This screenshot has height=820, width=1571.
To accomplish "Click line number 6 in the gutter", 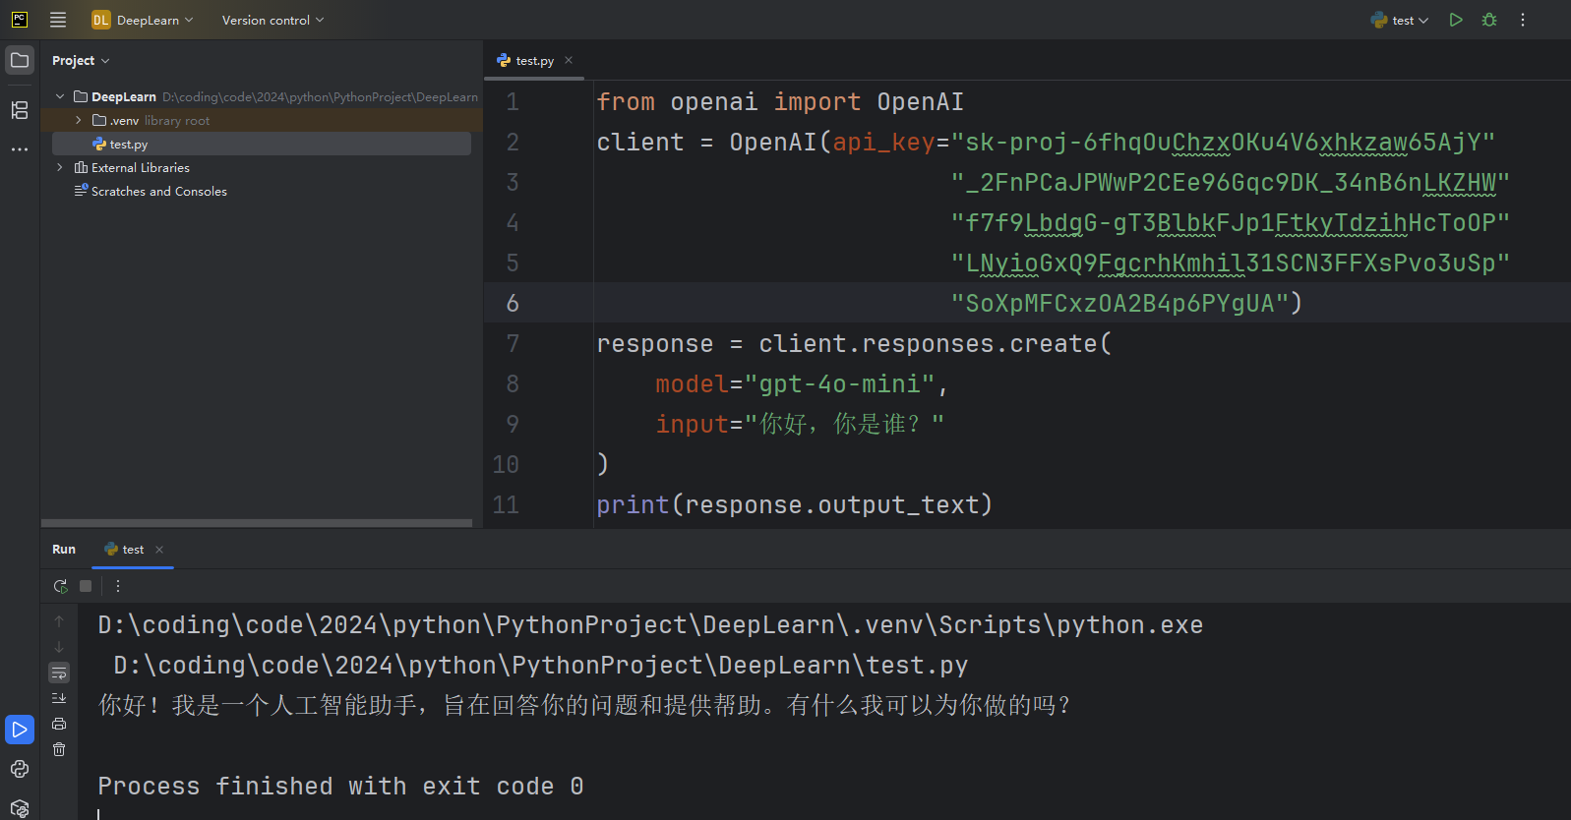I will [x=513, y=303].
